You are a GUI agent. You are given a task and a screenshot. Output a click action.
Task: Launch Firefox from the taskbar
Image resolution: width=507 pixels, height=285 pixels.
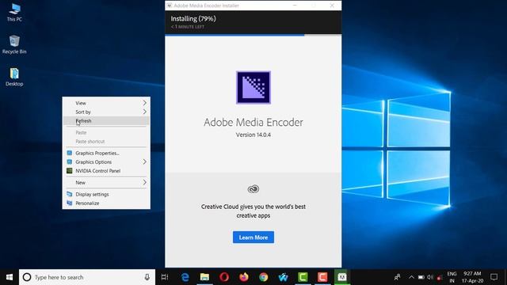[244, 277]
